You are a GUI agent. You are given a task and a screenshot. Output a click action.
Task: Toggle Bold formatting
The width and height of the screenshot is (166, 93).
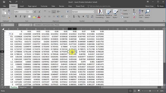pos(16,17)
